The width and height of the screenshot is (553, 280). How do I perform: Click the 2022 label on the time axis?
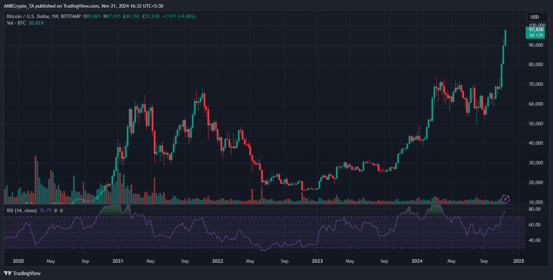tap(217, 261)
